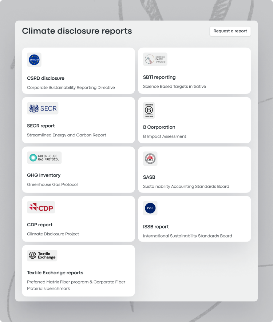This screenshot has width=273, height=322.
Task: Click the Certified B Corporation logo
Action: 149,111
